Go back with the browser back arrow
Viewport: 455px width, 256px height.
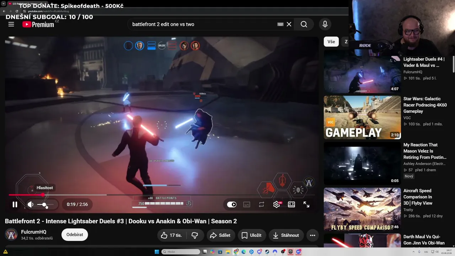(4, 11)
